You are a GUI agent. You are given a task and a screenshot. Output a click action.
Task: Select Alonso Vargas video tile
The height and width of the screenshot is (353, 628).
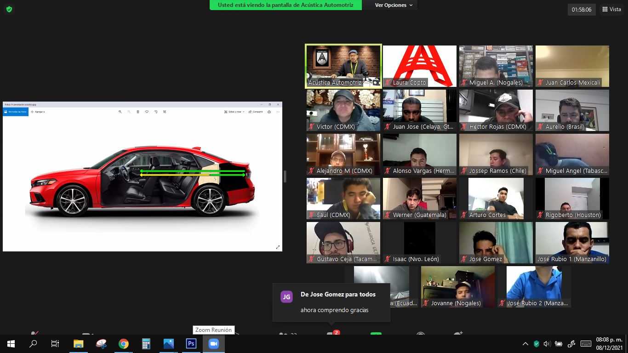pos(420,154)
